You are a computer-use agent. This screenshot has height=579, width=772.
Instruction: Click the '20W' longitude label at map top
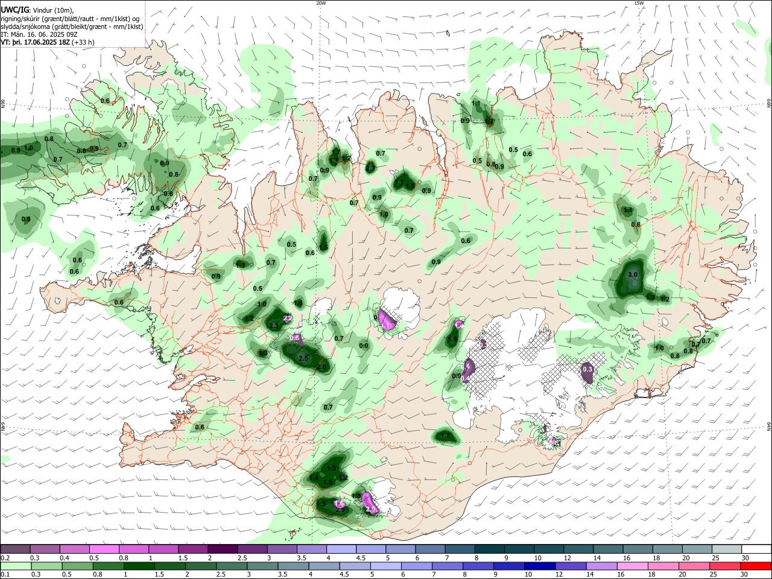[x=321, y=3]
